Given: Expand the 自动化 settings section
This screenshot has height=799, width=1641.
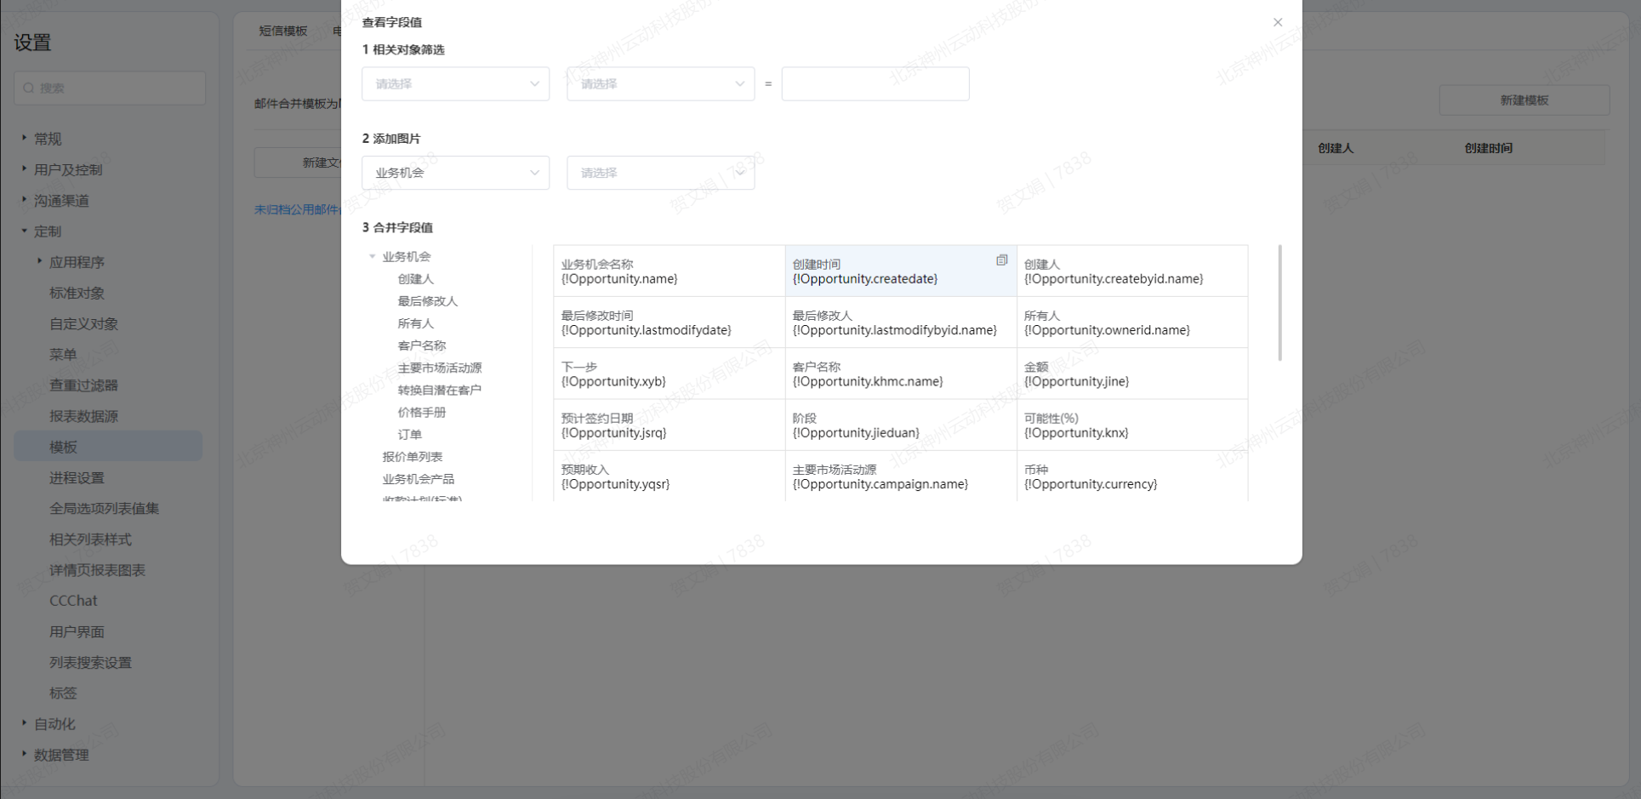Looking at the screenshot, I should [54, 724].
